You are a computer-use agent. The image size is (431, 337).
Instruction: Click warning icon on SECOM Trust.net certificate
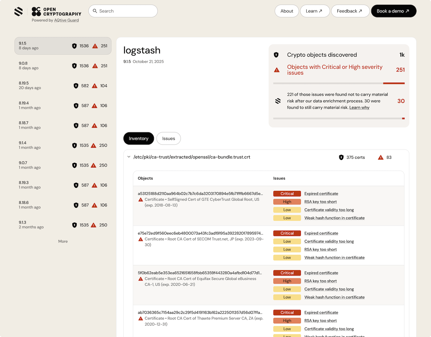tap(141, 239)
